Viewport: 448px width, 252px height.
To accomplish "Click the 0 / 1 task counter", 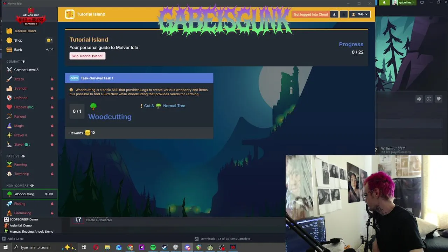I will pos(77,111).
